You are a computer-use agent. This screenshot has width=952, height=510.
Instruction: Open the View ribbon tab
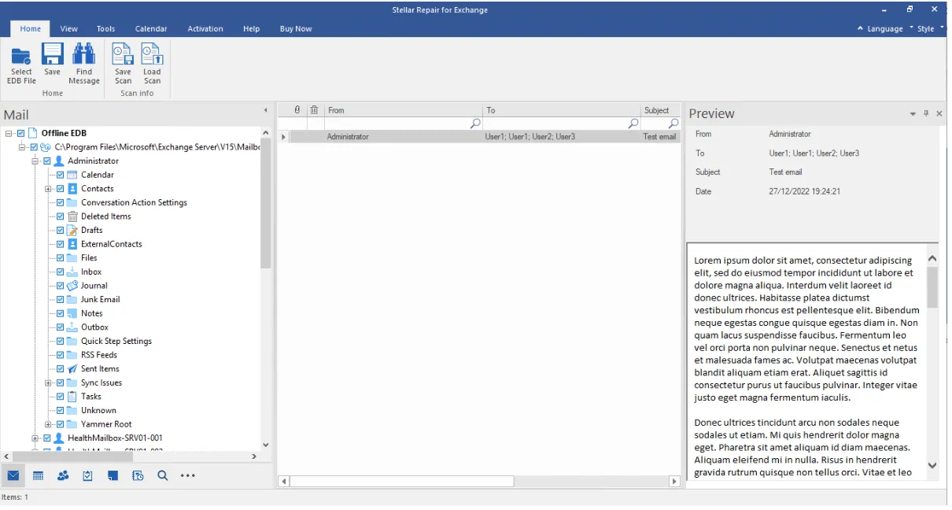click(69, 28)
